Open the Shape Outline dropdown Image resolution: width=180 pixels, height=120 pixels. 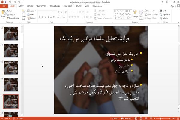coord(151,14)
